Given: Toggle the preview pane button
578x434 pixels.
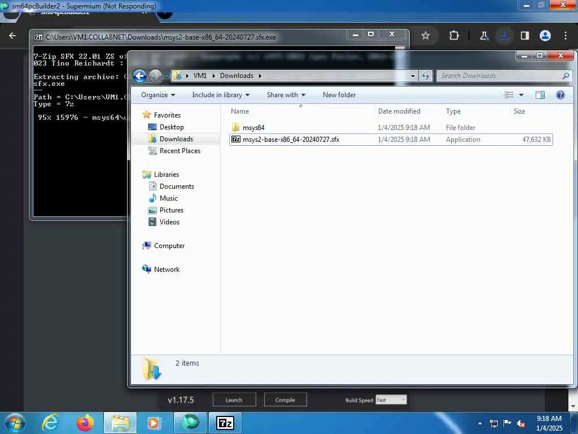Looking at the screenshot, I should pyautogui.click(x=540, y=95).
